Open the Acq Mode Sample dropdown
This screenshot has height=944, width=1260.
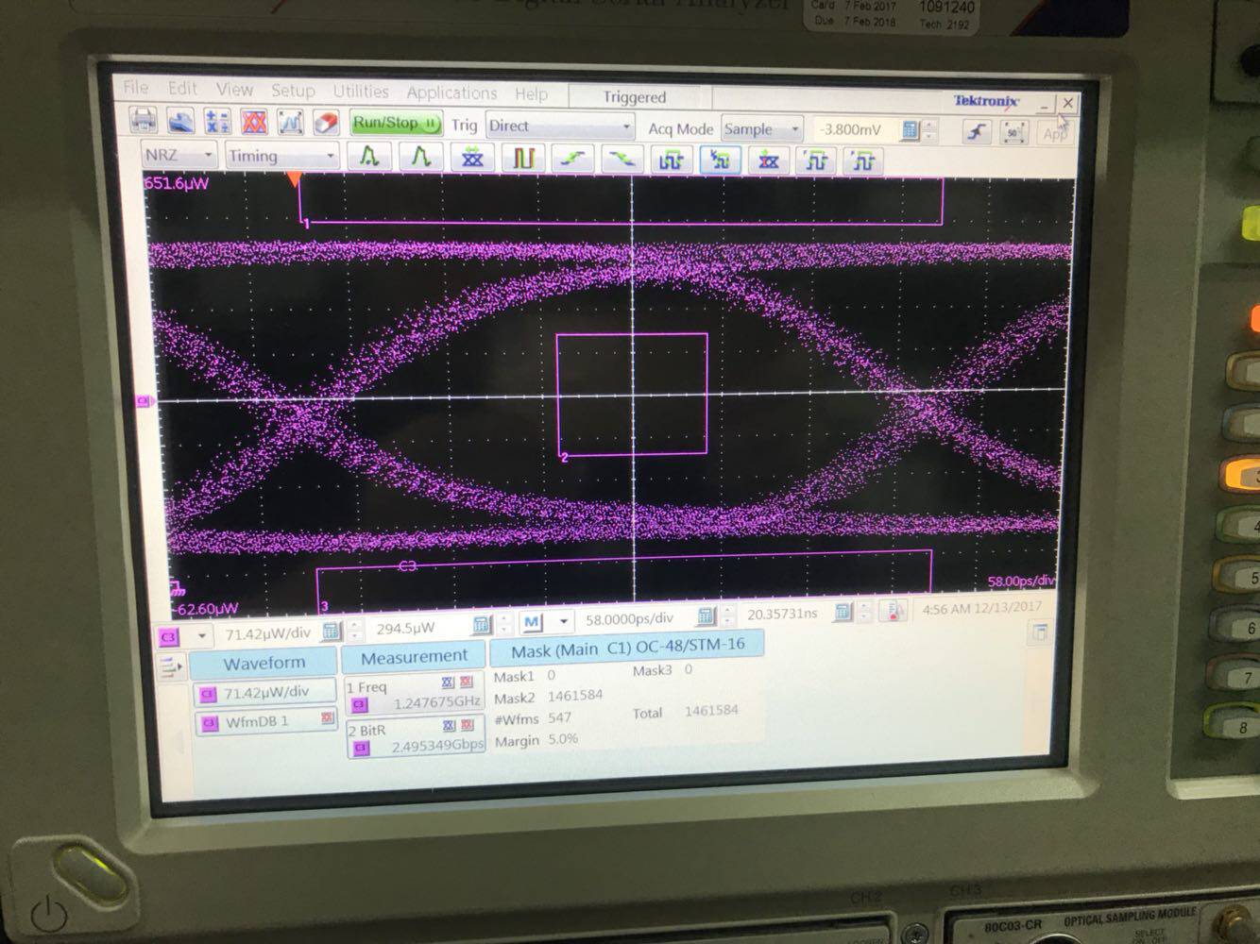[x=760, y=129]
